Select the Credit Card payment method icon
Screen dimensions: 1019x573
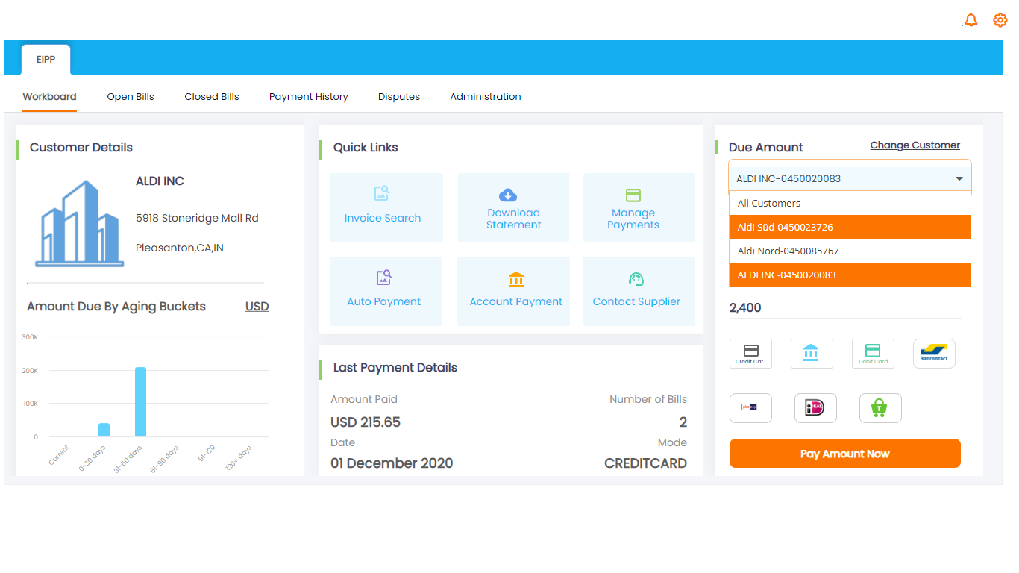tap(750, 353)
